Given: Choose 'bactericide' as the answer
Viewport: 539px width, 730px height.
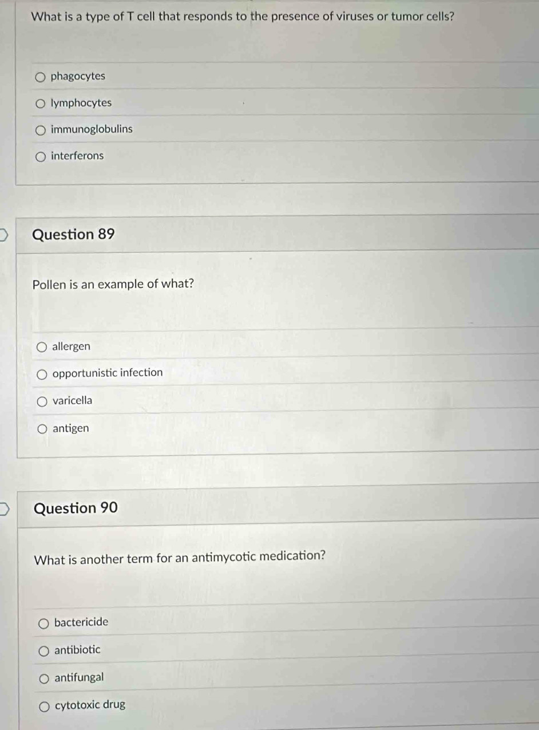Looking at the screenshot, I should point(44,623).
